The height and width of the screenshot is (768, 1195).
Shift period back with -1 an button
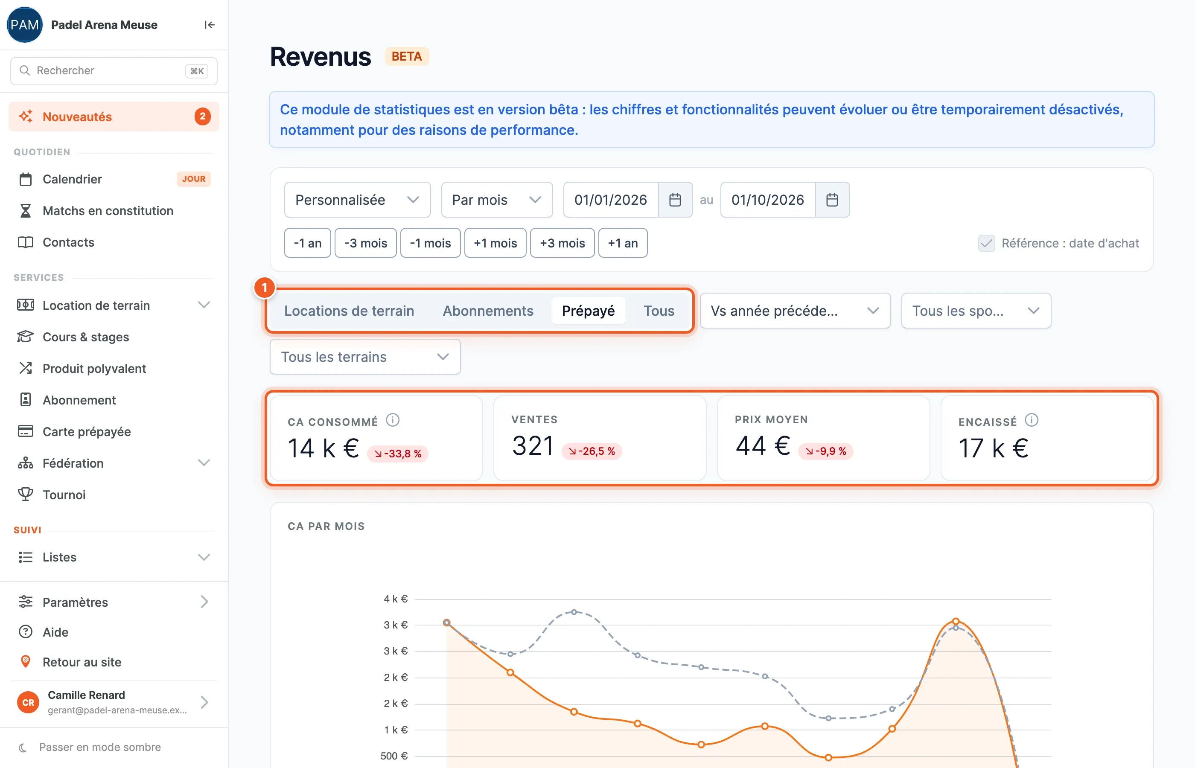[307, 243]
